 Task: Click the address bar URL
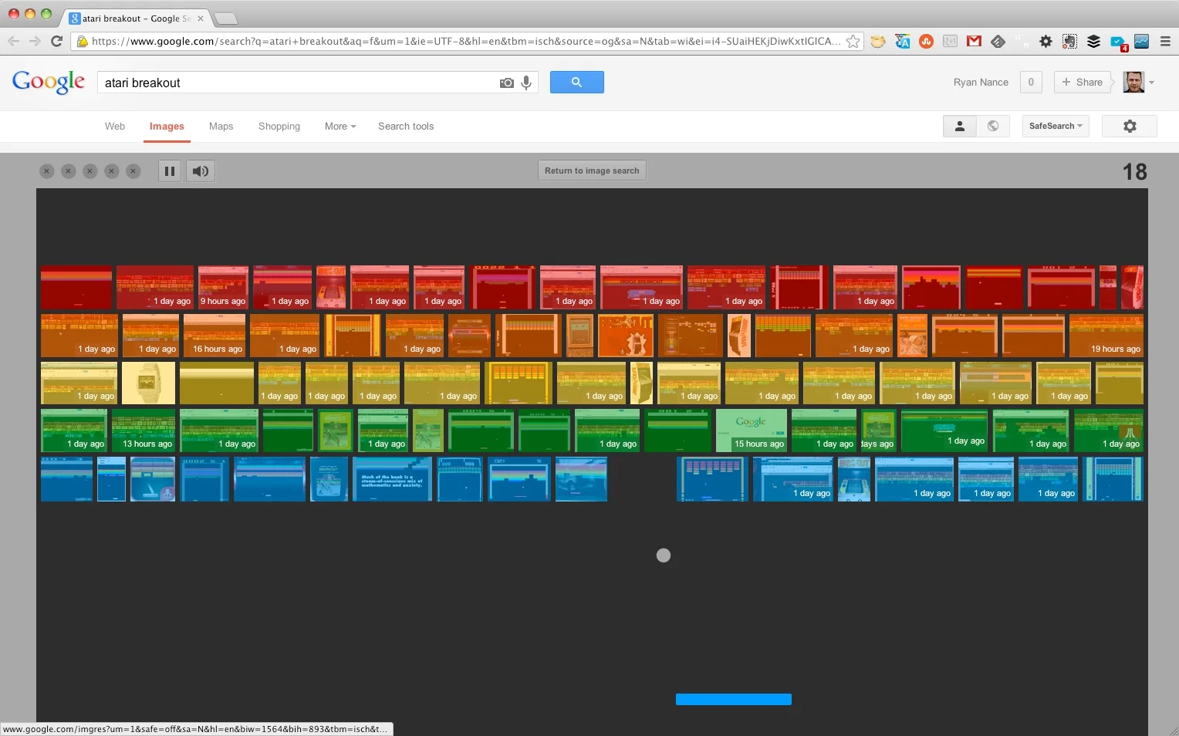[466, 42]
